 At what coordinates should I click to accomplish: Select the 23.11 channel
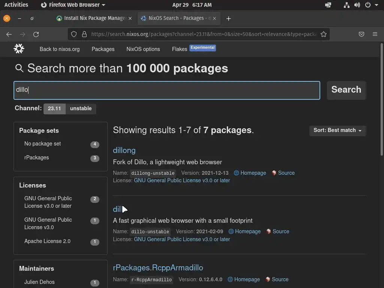pos(54,108)
